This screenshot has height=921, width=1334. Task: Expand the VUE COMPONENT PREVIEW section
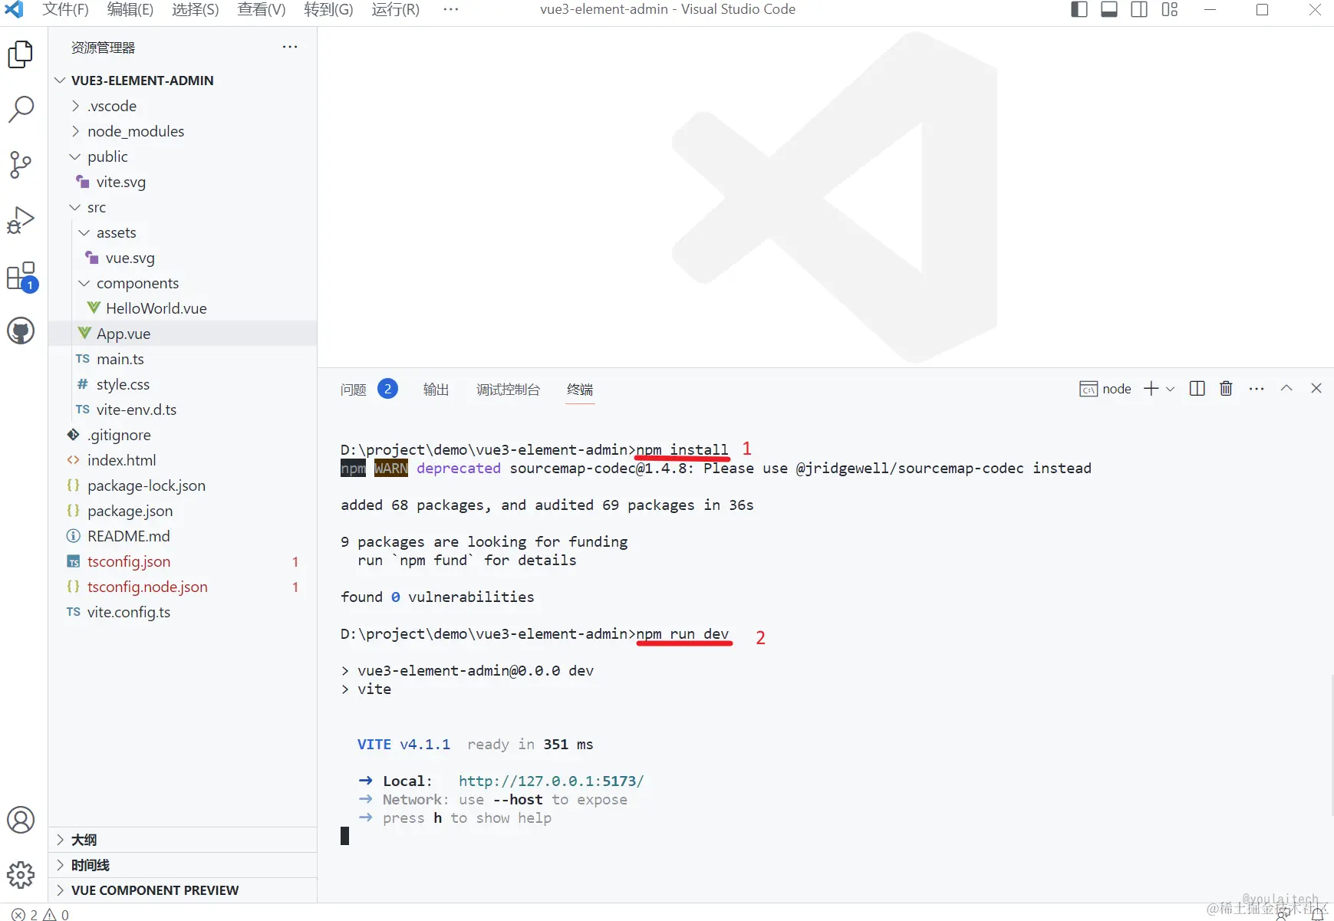(154, 890)
